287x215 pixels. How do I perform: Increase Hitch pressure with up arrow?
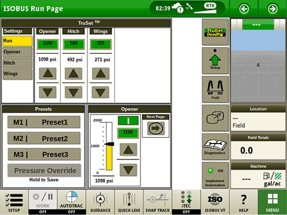pyautogui.click(x=74, y=74)
